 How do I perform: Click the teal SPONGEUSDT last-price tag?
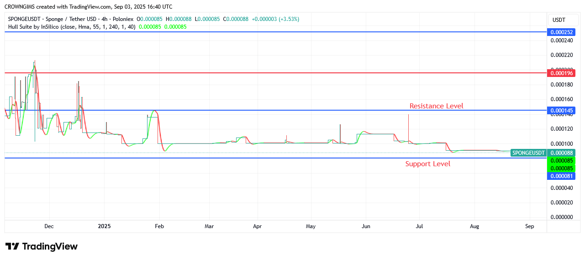tap(528, 153)
